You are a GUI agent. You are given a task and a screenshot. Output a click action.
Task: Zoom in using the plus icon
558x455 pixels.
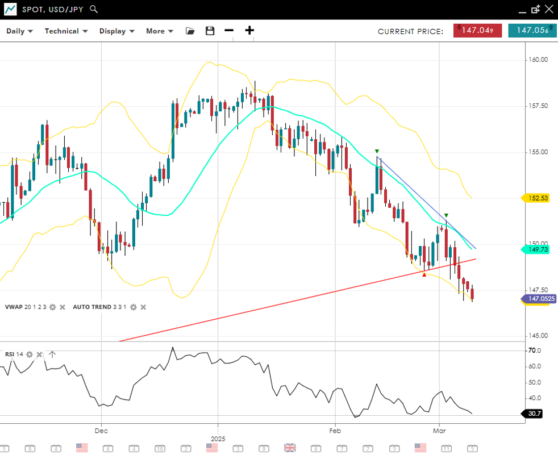point(249,31)
